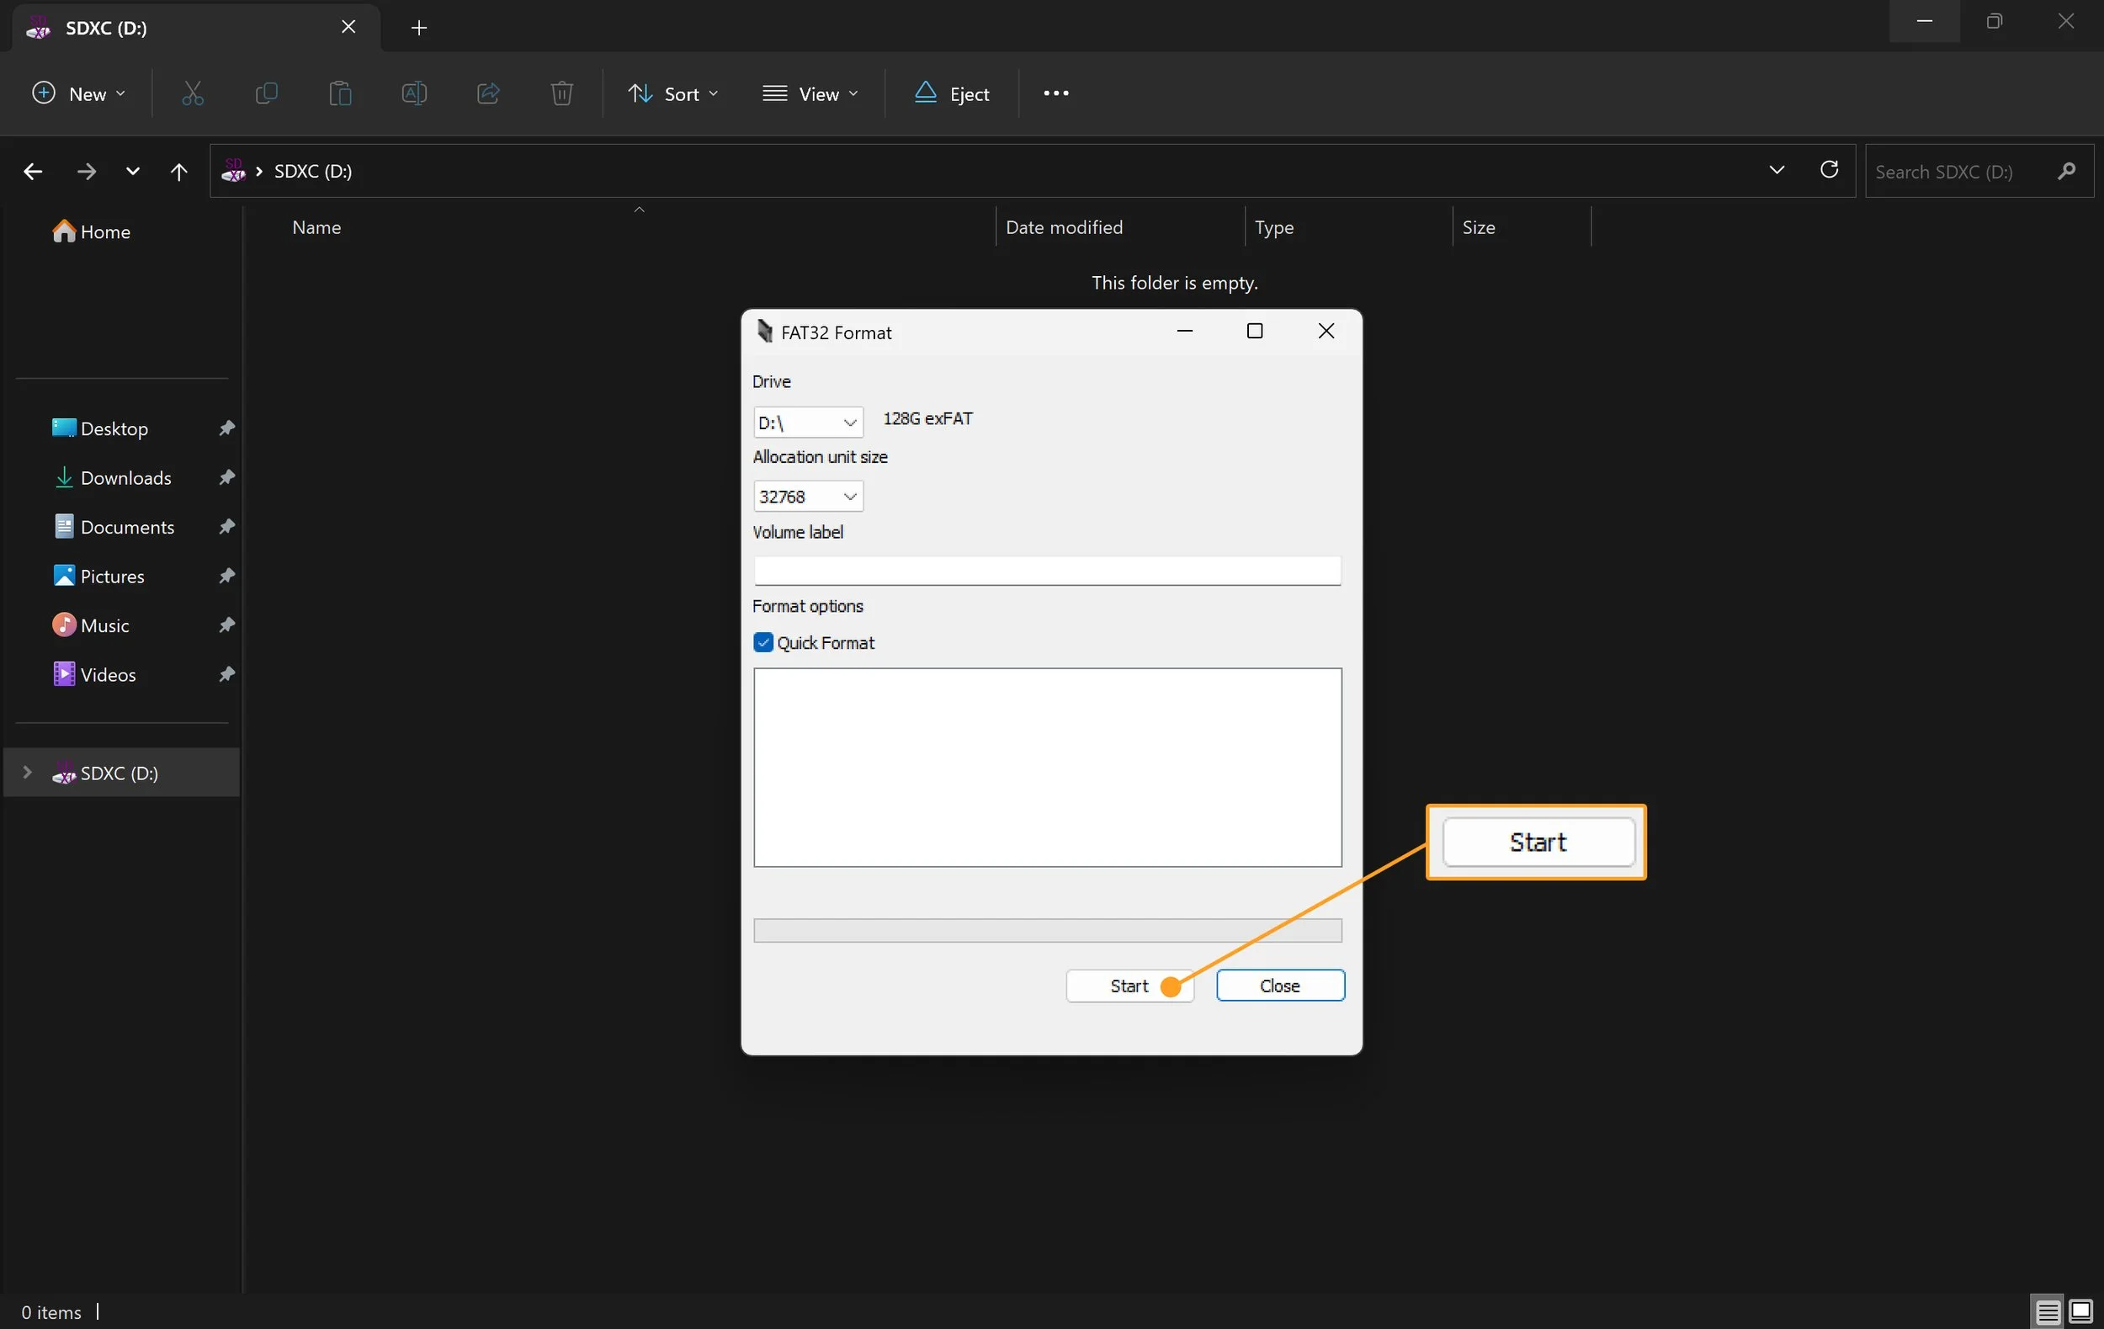Open the See more options menu
This screenshot has height=1329, width=2104.
coord(1055,93)
